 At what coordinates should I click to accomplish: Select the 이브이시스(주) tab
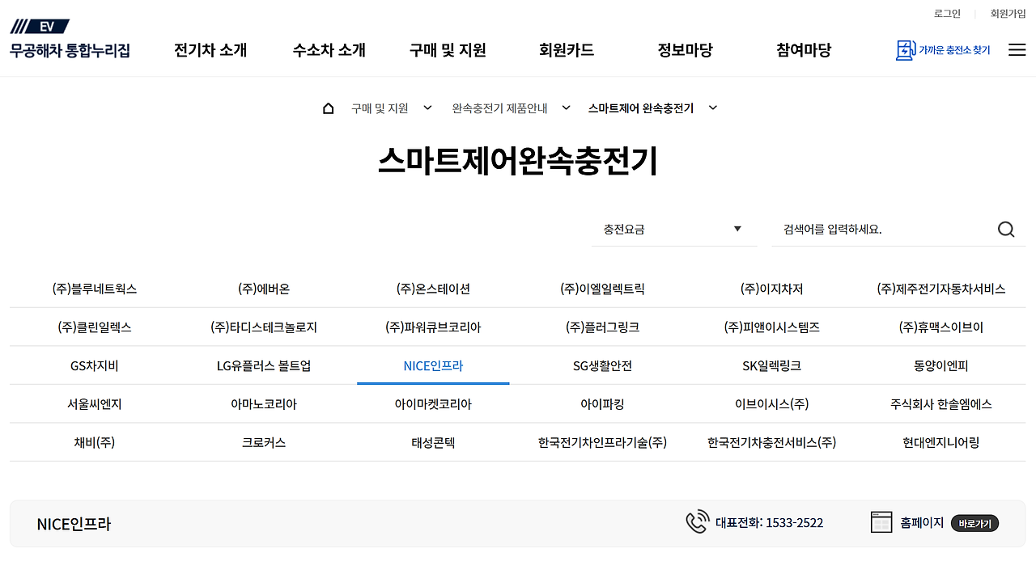(x=771, y=403)
